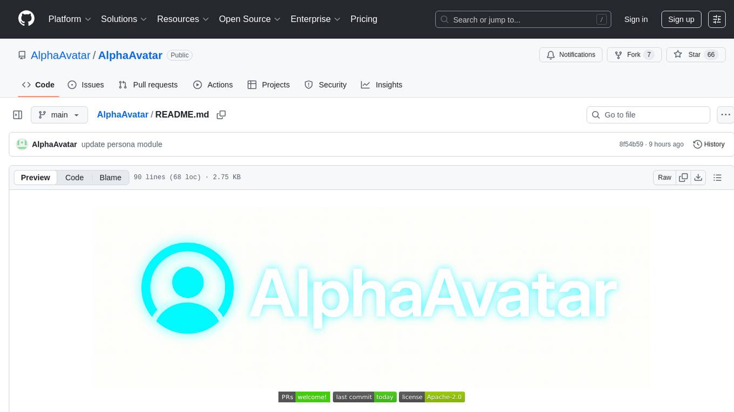
Task: Open the GitHub home logo
Action: (26, 19)
